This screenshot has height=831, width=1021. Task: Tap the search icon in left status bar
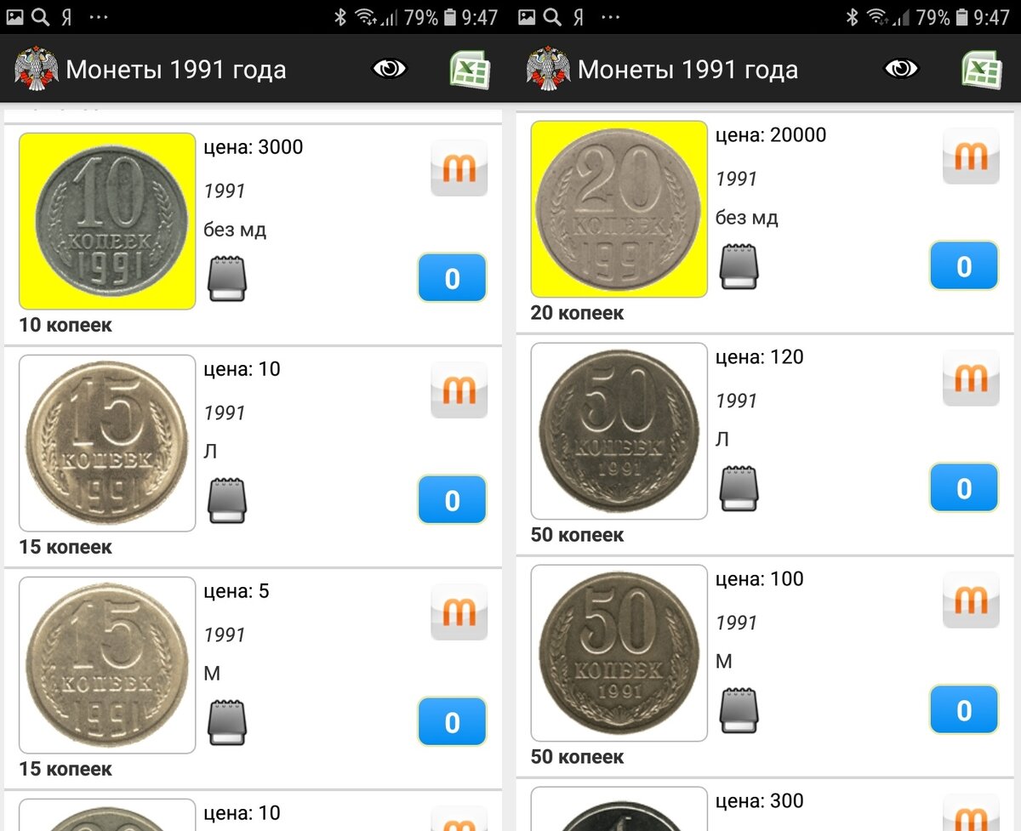[x=40, y=16]
